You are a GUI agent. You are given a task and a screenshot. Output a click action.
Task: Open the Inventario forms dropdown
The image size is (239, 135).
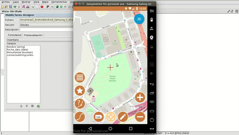tap(40, 40)
